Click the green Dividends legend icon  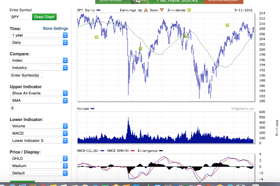coord(189,10)
